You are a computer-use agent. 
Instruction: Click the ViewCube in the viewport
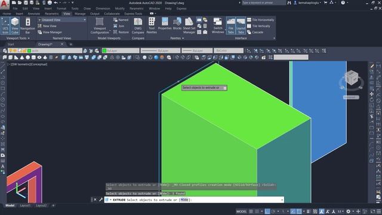(x=352, y=78)
